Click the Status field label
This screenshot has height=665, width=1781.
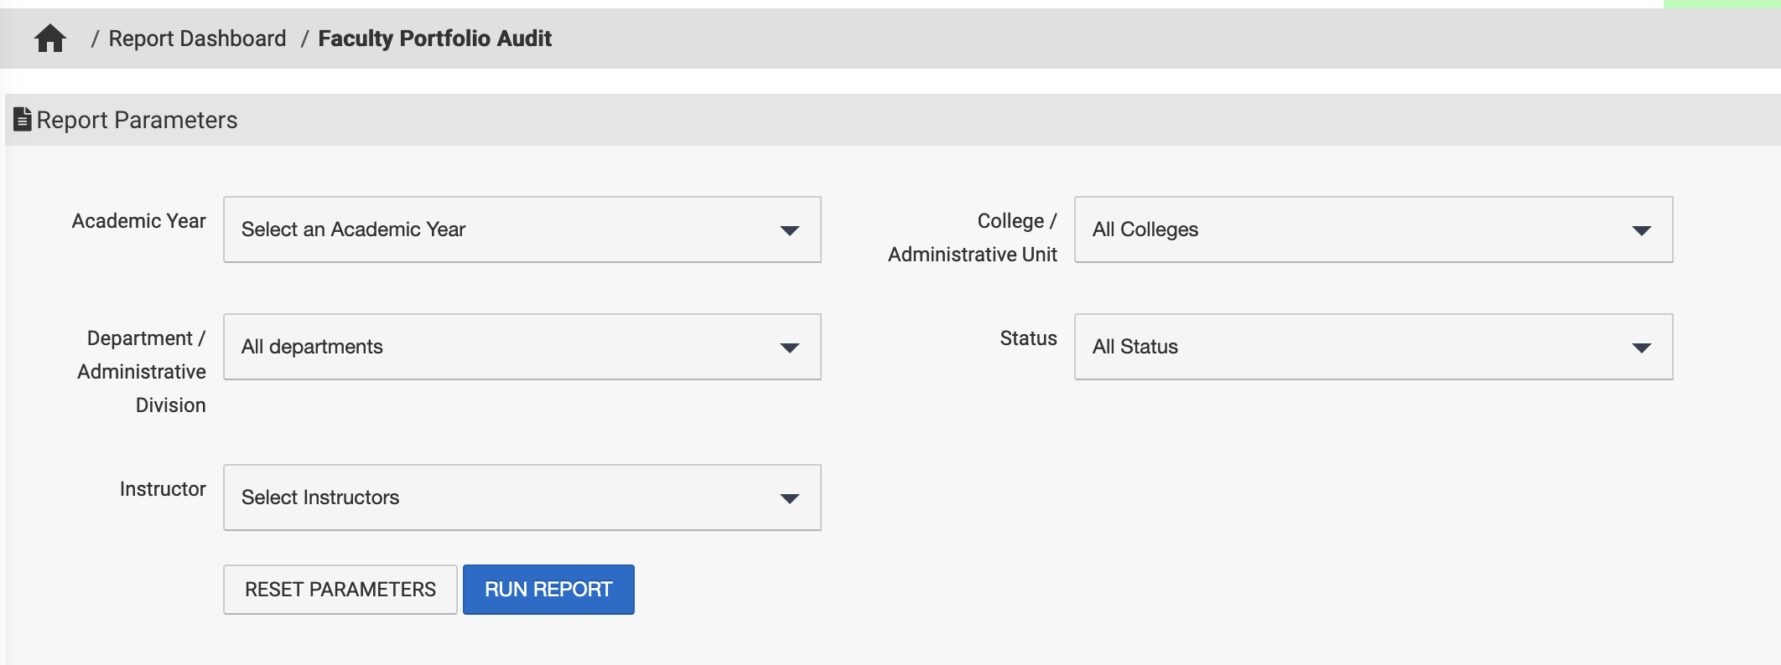(1028, 338)
